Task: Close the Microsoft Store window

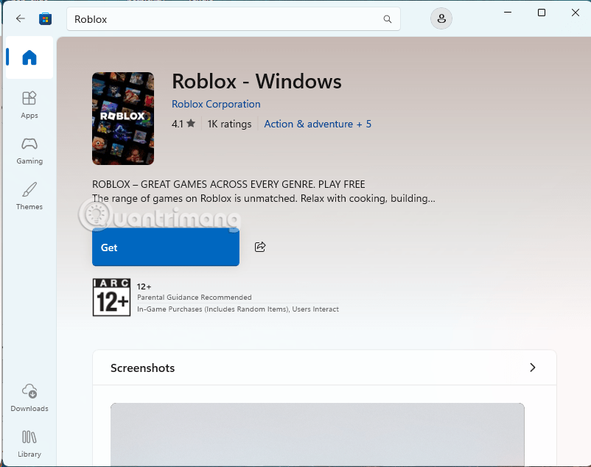Action: click(576, 13)
